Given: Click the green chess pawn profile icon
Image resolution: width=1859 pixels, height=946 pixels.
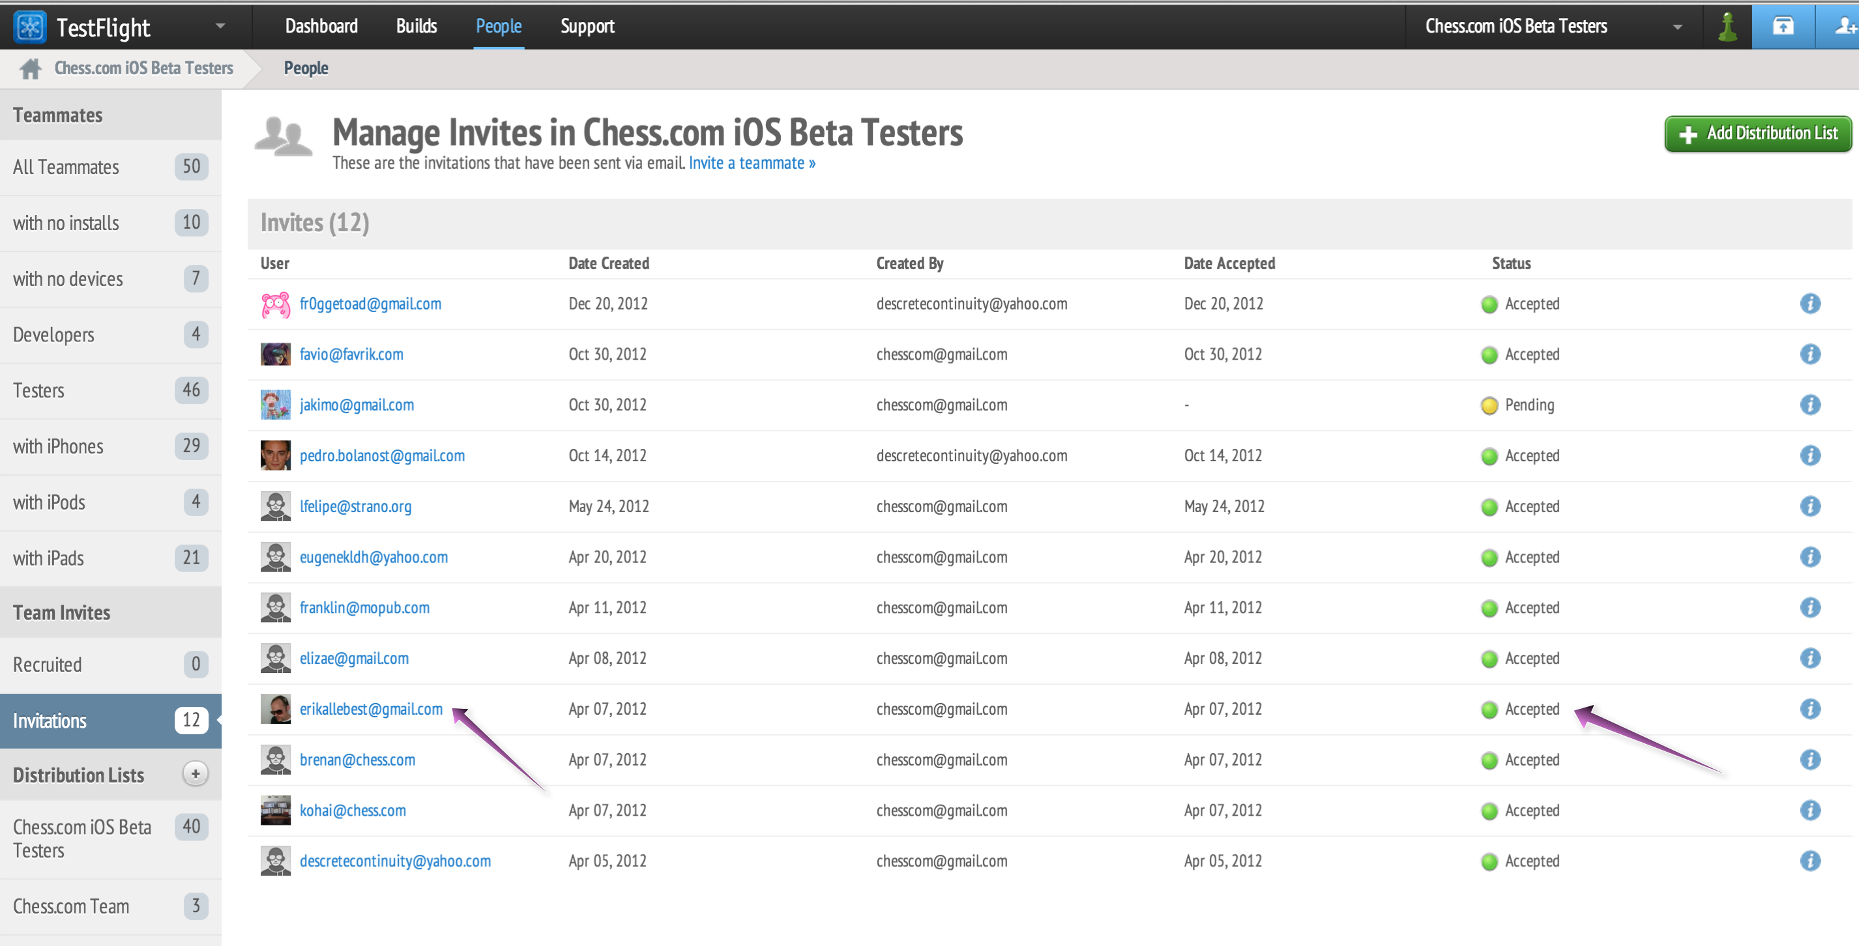Looking at the screenshot, I should tap(1727, 27).
